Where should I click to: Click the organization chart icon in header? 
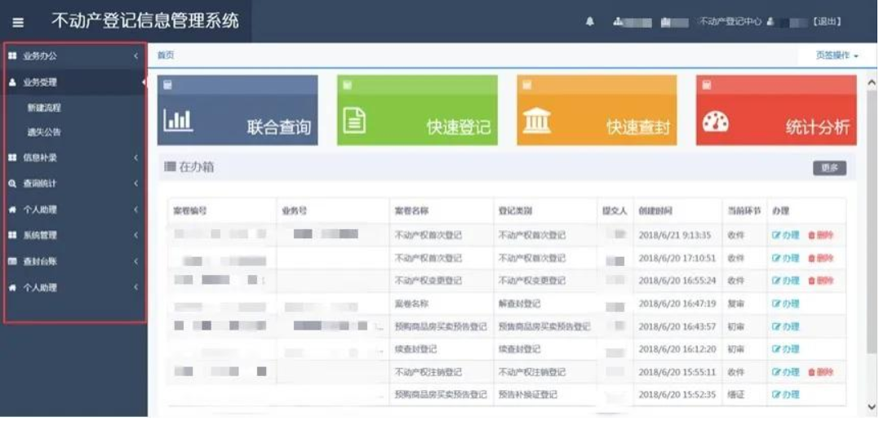619,22
